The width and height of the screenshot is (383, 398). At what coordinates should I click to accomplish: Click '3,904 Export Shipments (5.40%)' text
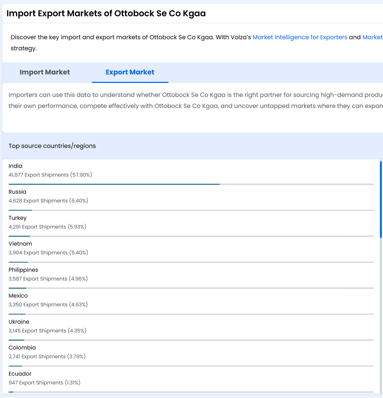49,253
